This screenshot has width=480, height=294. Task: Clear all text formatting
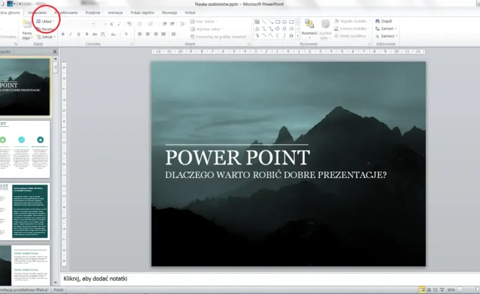click(x=129, y=24)
